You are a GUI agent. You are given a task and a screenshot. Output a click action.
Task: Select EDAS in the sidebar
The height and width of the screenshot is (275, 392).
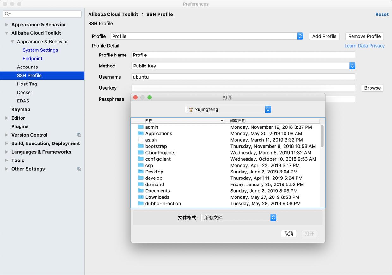(x=23, y=101)
